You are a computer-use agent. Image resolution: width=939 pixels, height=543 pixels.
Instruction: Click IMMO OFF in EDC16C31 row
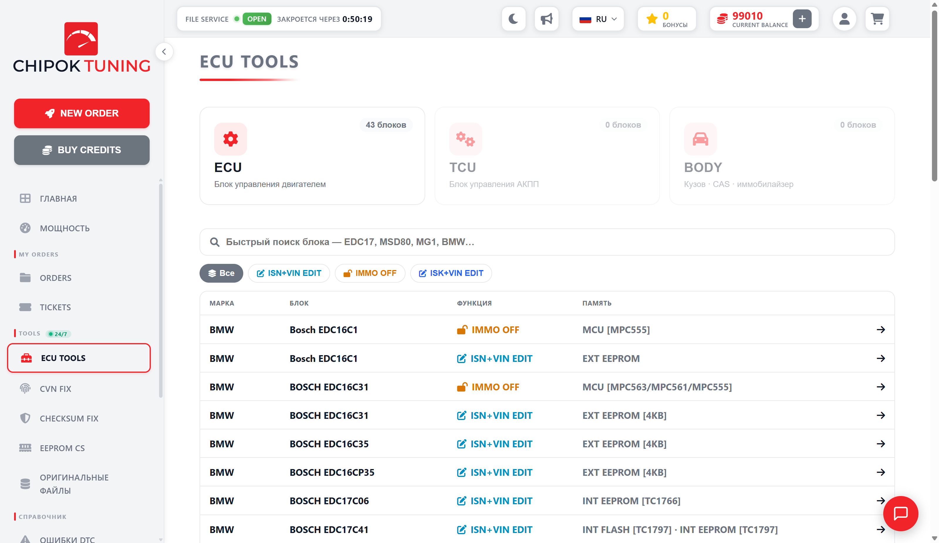488,387
